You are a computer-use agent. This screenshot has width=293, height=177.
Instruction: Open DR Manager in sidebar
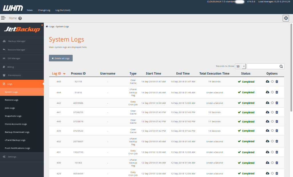pyautogui.click(x=22, y=58)
